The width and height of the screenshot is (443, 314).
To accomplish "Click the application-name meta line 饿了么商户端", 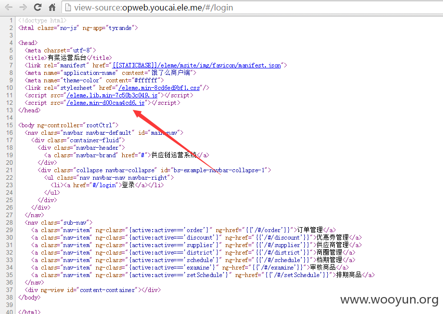I will (x=110, y=73).
